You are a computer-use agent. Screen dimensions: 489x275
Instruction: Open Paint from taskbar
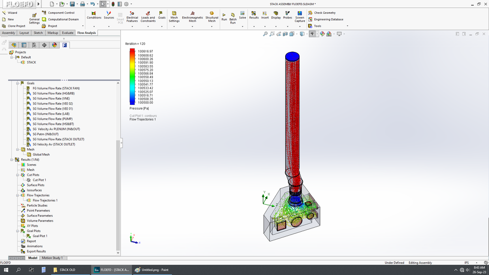(x=152, y=270)
